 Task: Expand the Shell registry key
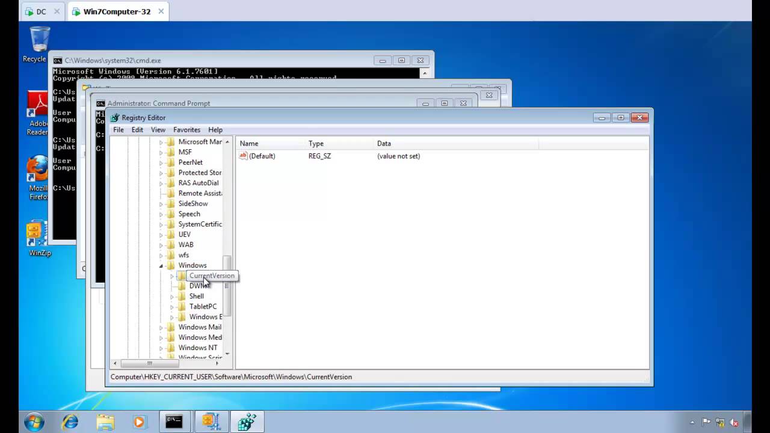click(x=172, y=296)
